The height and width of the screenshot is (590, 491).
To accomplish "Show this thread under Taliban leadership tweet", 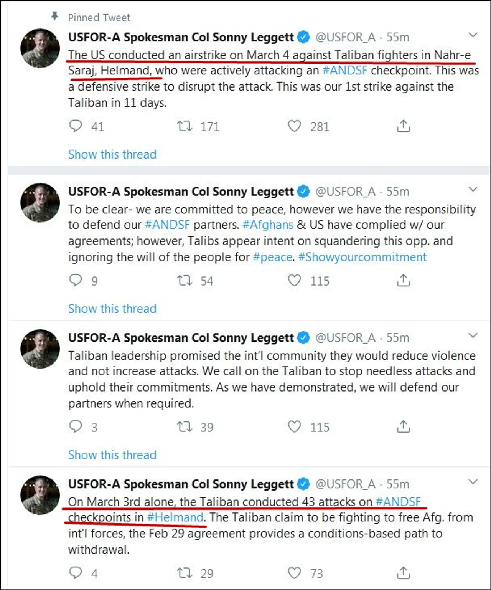I will click(112, 455).
